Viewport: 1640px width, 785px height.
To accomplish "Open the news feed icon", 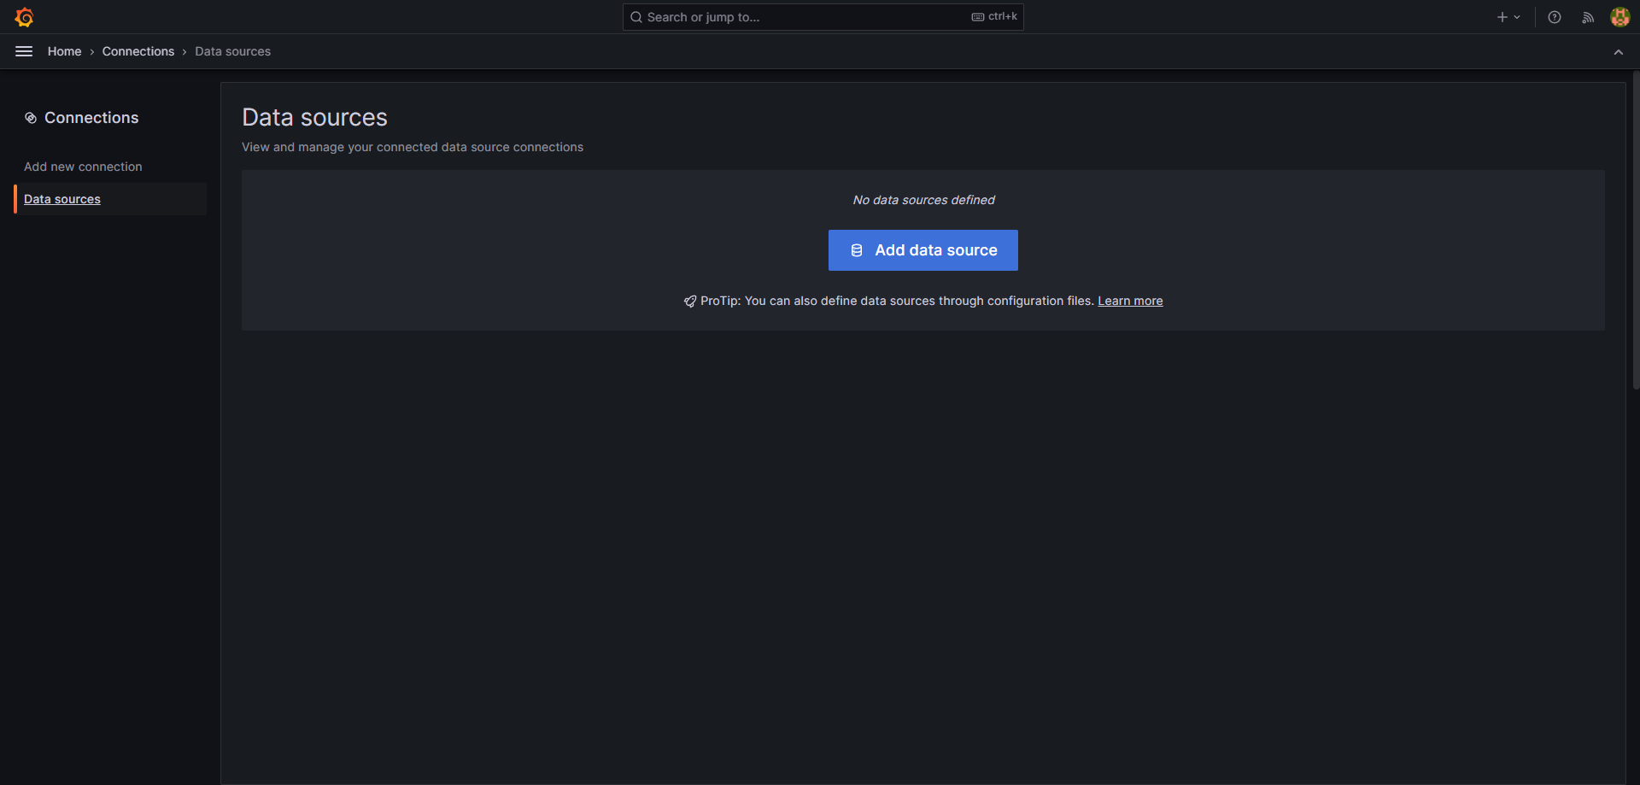I will (1588, 17).
